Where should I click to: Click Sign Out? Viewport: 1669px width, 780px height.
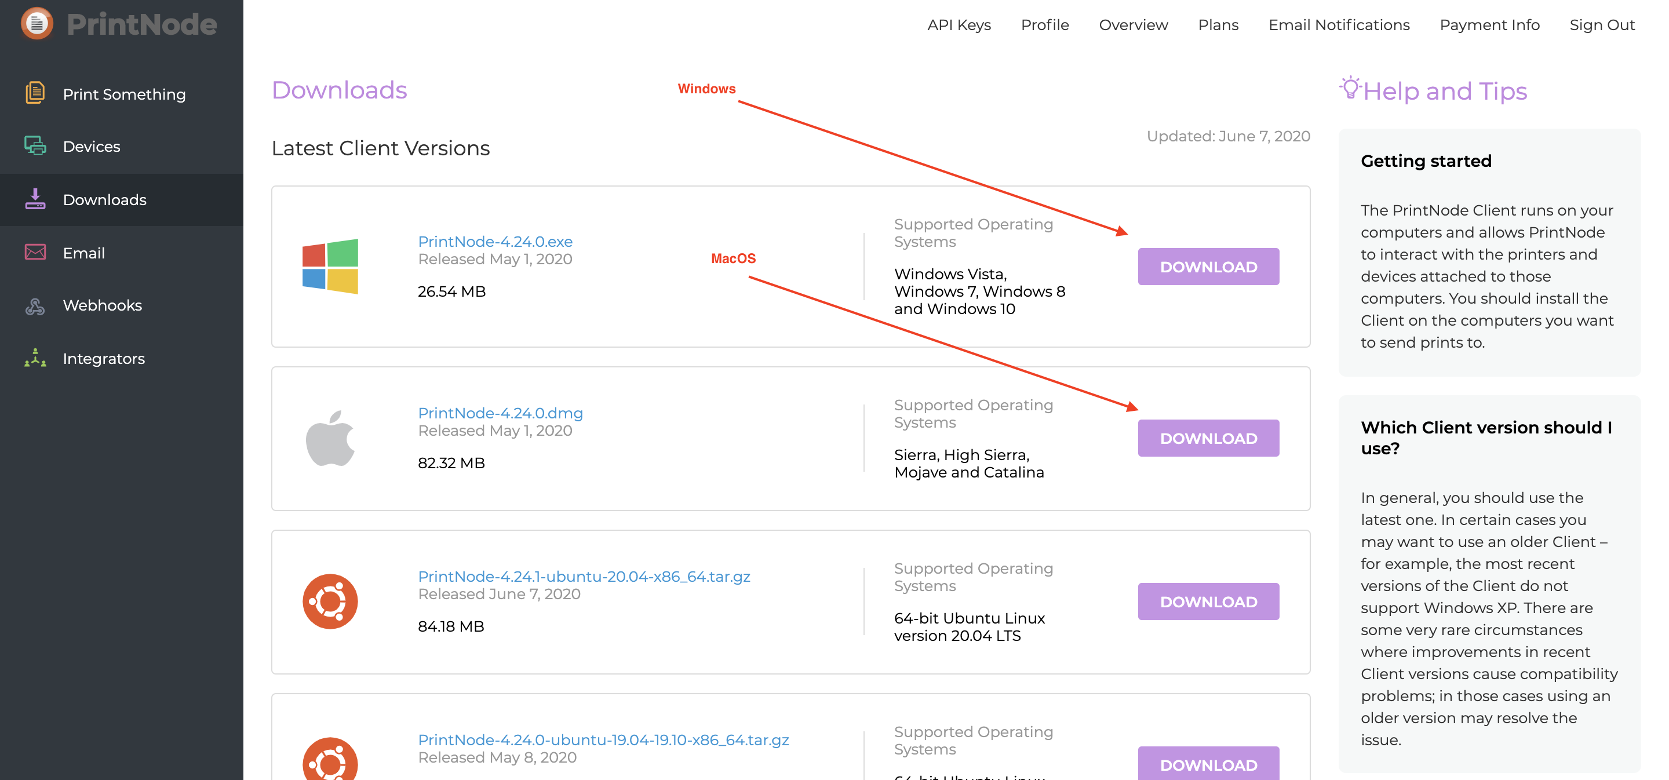tap(1602, 24)
